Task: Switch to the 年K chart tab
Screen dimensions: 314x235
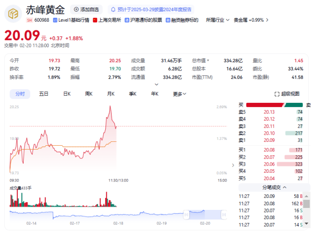Action: coord(155,94)
